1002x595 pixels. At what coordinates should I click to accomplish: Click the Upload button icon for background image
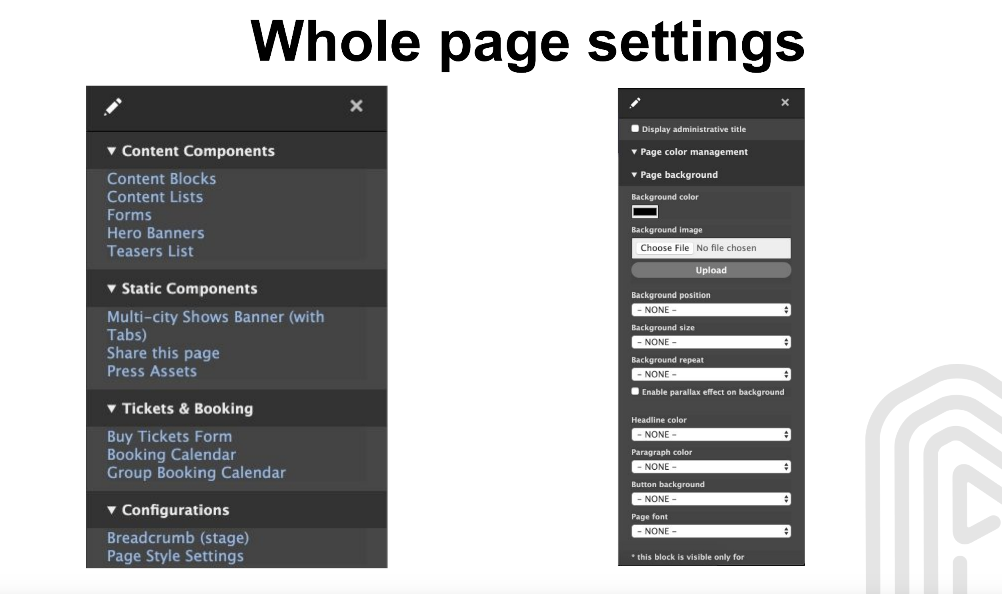pos(710,270)
